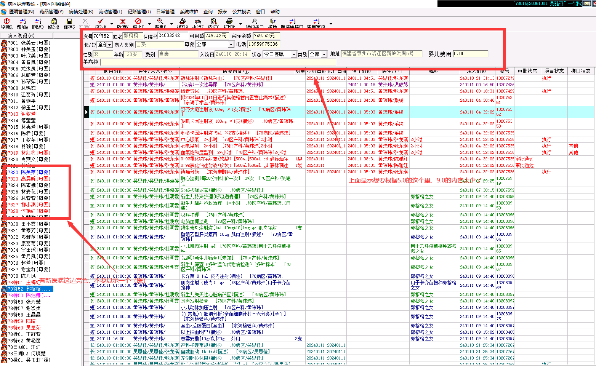The width and height of the screenshot is (596, 366).
Task: Open the 医嘱管理(N) menu
Action: pos(22,12)
